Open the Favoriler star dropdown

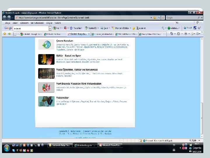pyautogui.click(x=76, y=28)
